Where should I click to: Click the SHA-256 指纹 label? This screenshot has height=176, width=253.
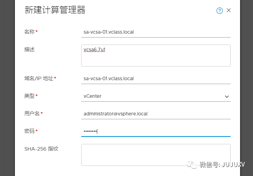(42, 149)
